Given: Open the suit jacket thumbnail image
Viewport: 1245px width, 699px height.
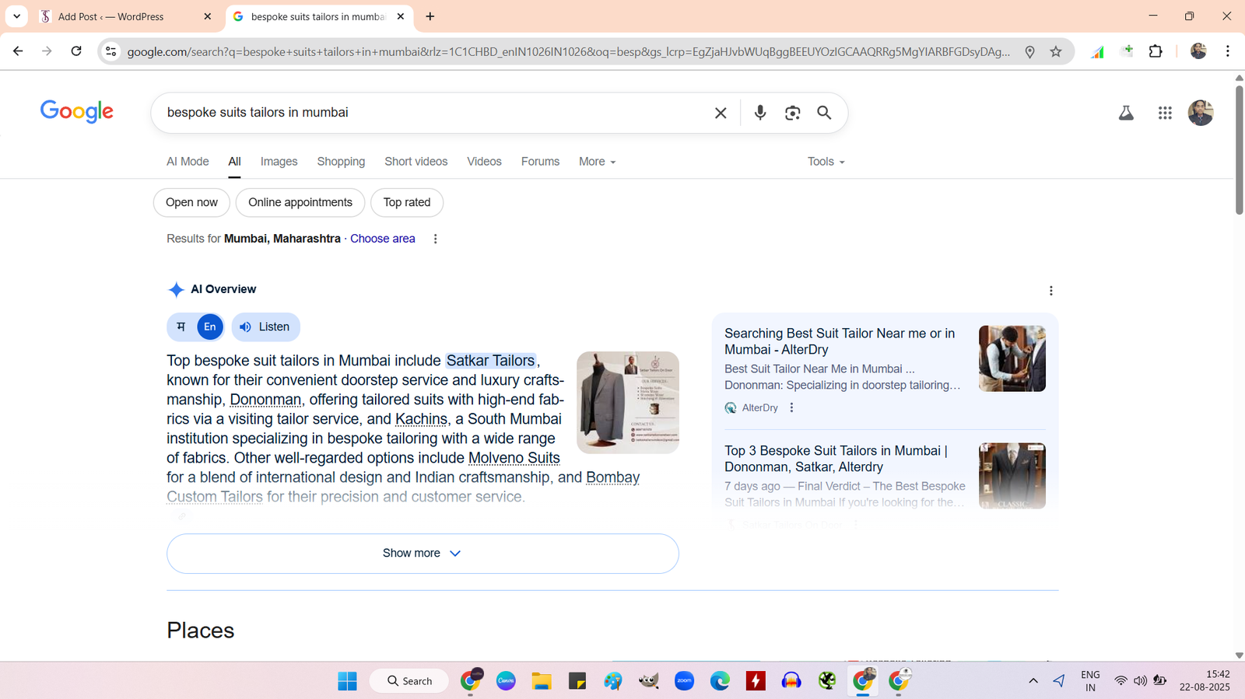Looking at the screenshot, I should click(x=628, y=403).
